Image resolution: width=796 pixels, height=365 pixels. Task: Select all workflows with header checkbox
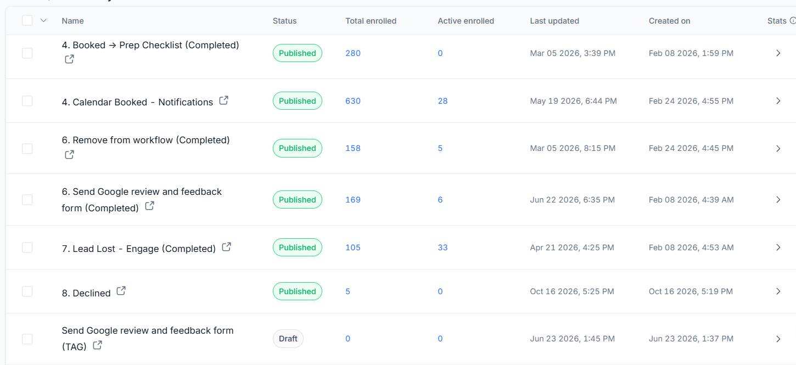pyautogui.click(x=27, y=21)
